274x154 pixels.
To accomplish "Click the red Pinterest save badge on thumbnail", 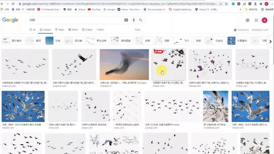I will coord(158,52).
